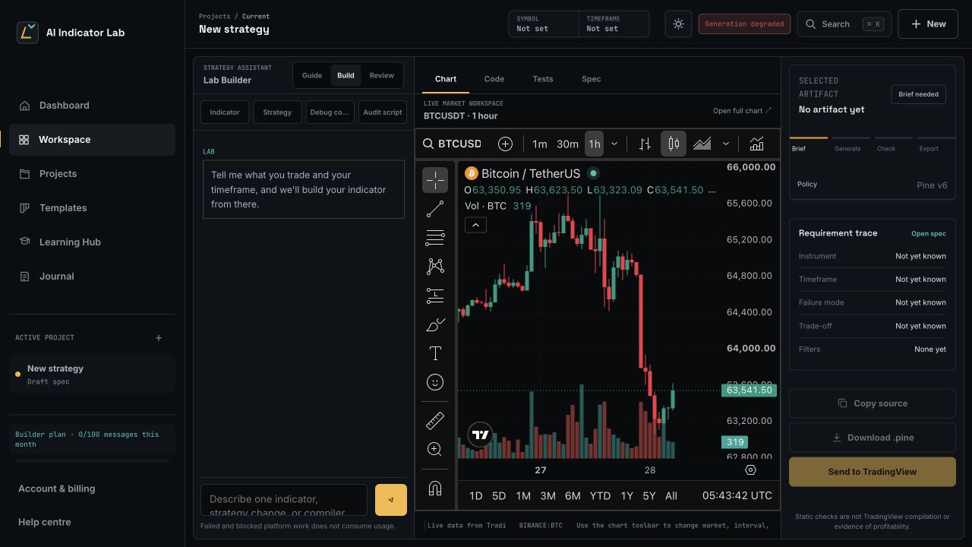Select the forecasting position tool

pos(435,296)
